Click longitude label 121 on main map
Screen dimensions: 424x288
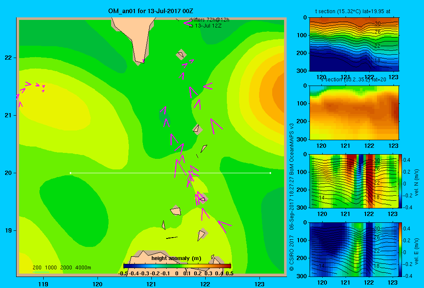click(x=151, y=284)
